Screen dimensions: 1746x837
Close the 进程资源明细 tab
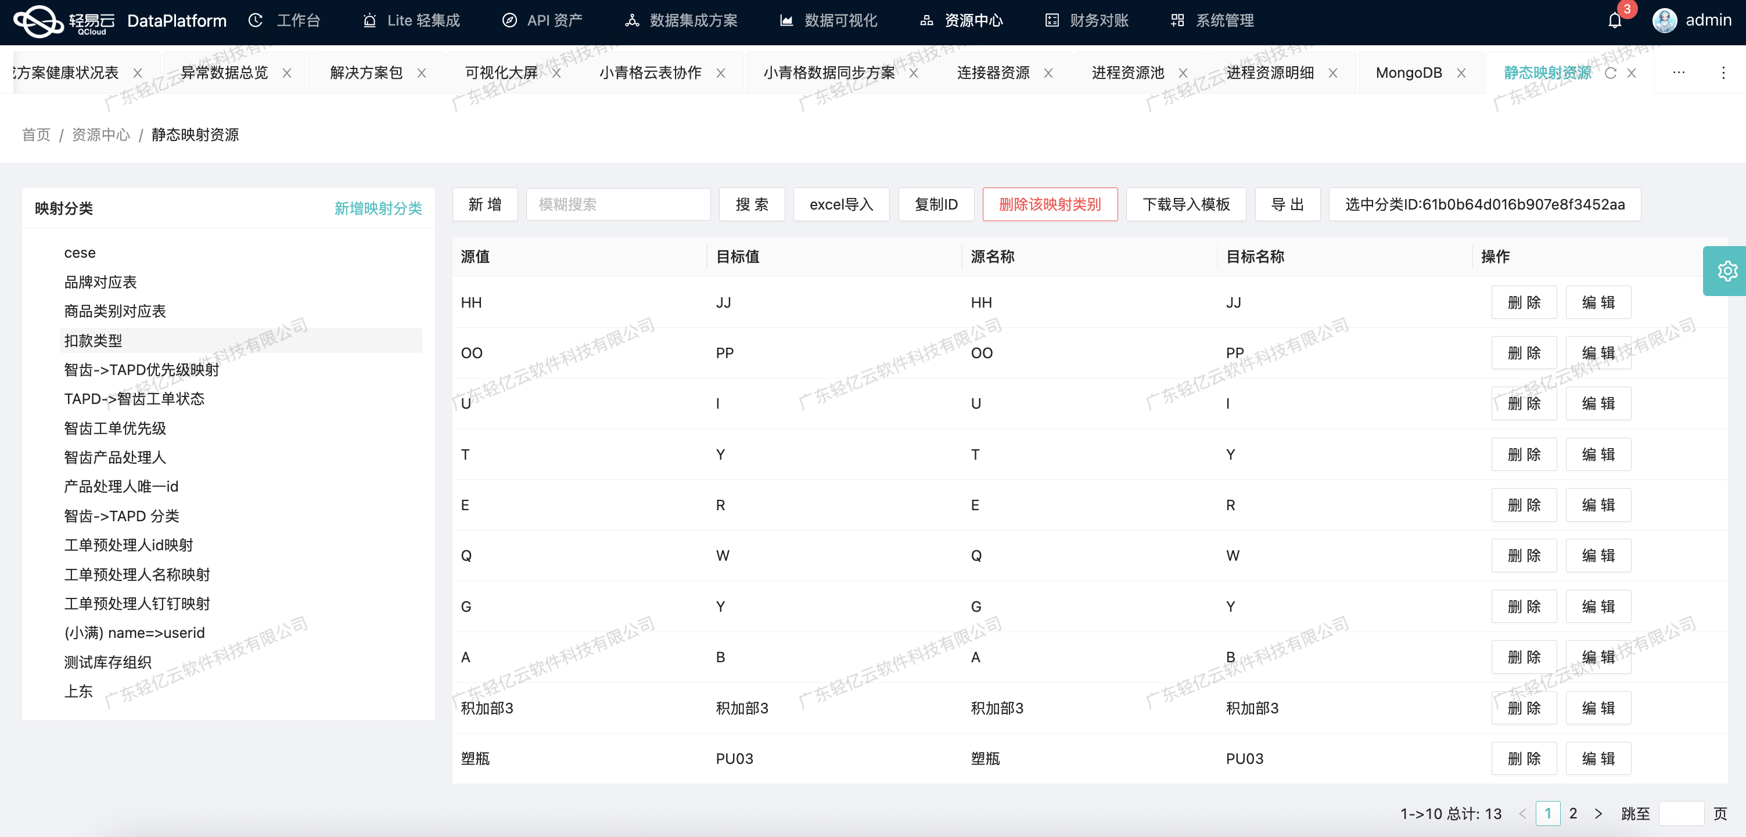click(1332, 73)
